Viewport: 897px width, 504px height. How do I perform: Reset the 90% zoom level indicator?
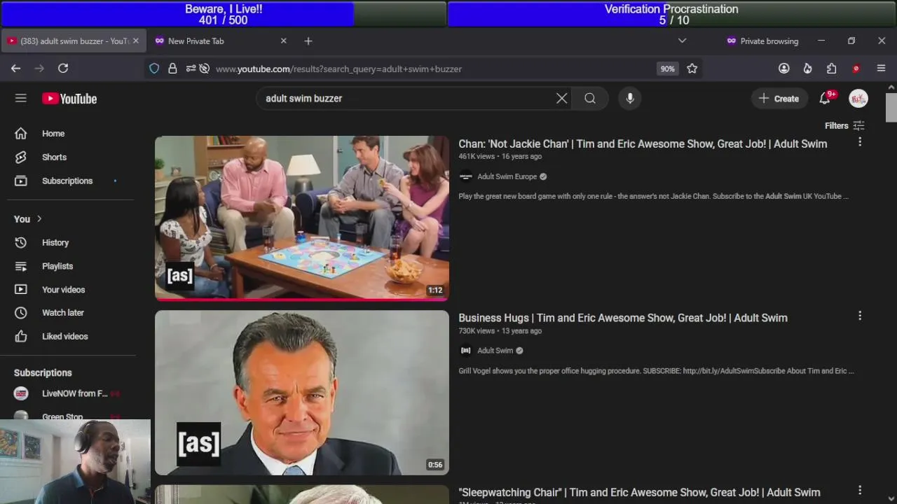(667, 69)
